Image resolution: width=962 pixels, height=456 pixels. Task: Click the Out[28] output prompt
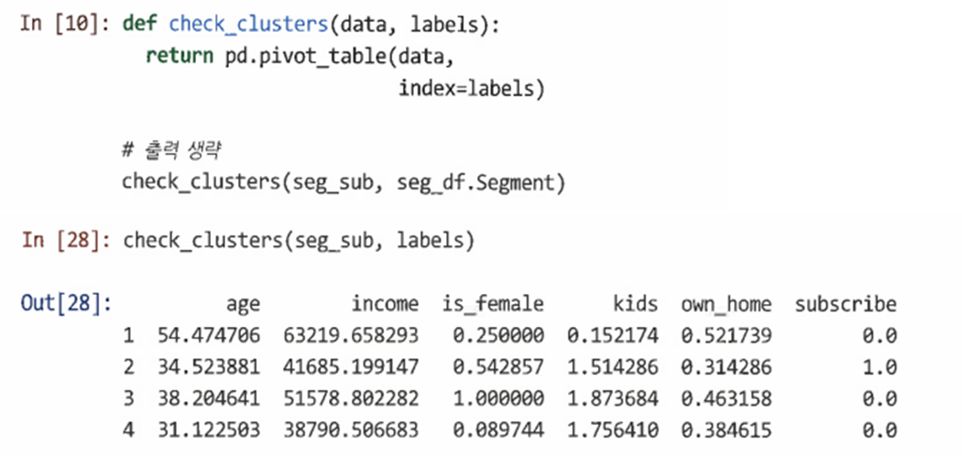point(66,303)
